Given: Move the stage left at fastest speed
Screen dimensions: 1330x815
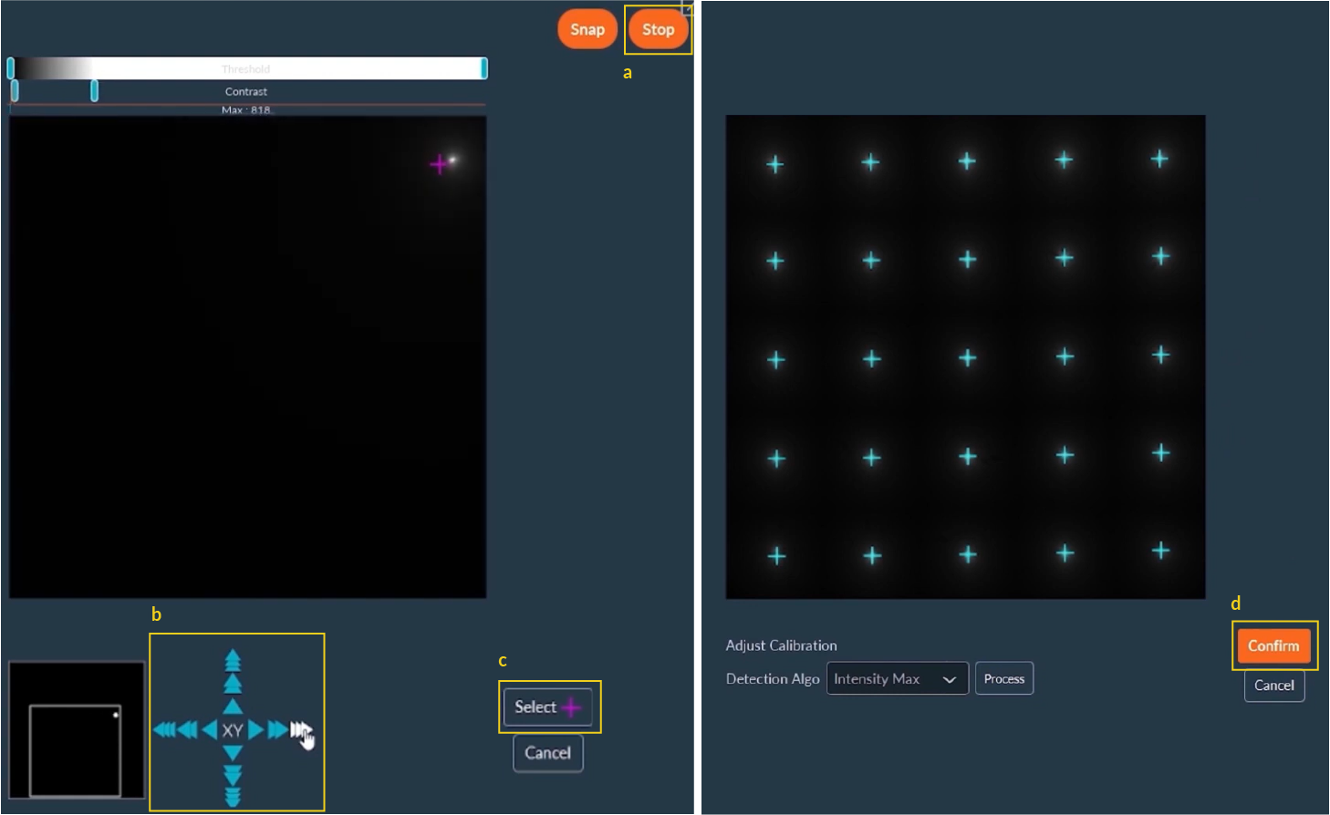Looking at the screenshot, I should [x=165, y=729].
